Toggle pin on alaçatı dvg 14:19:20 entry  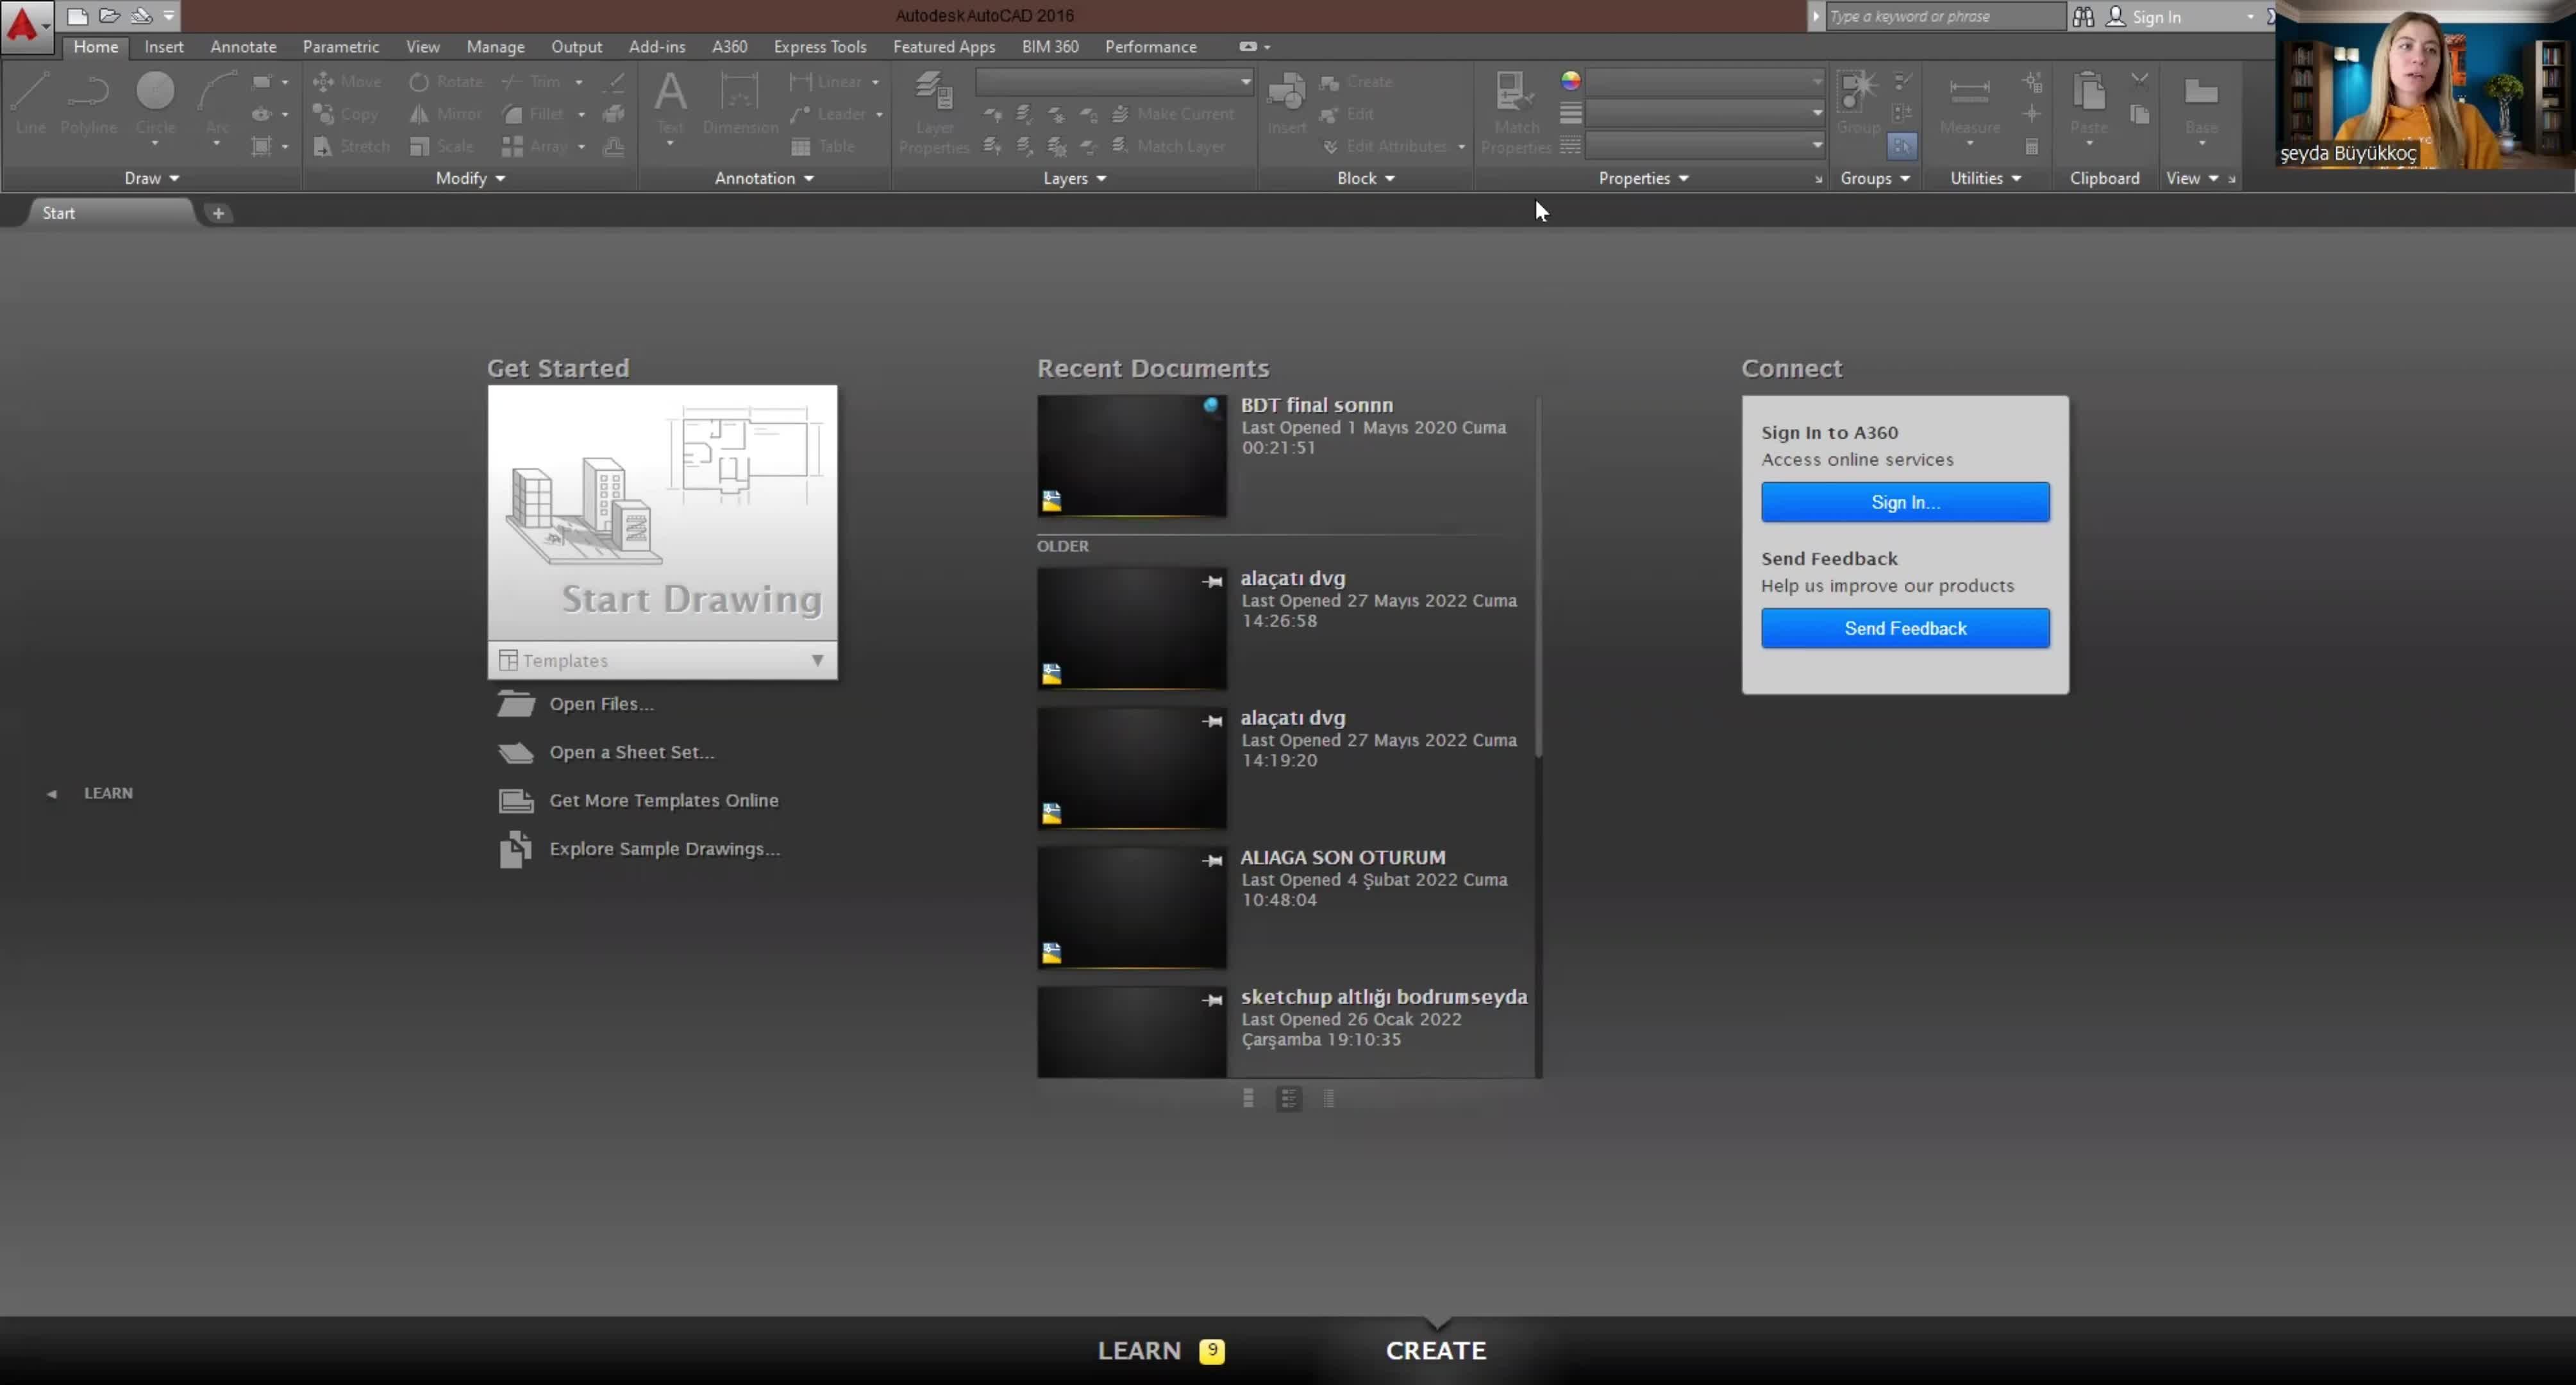click(1212, 721)
